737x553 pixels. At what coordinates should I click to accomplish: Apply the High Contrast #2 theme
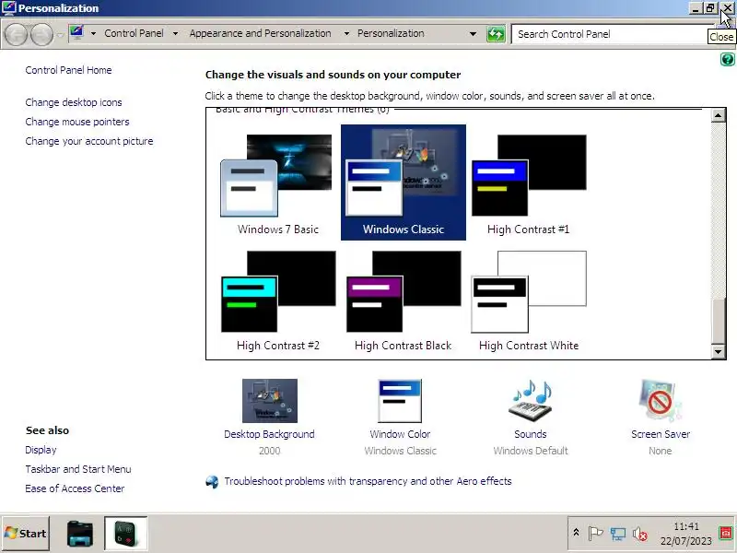coord(278,299)
